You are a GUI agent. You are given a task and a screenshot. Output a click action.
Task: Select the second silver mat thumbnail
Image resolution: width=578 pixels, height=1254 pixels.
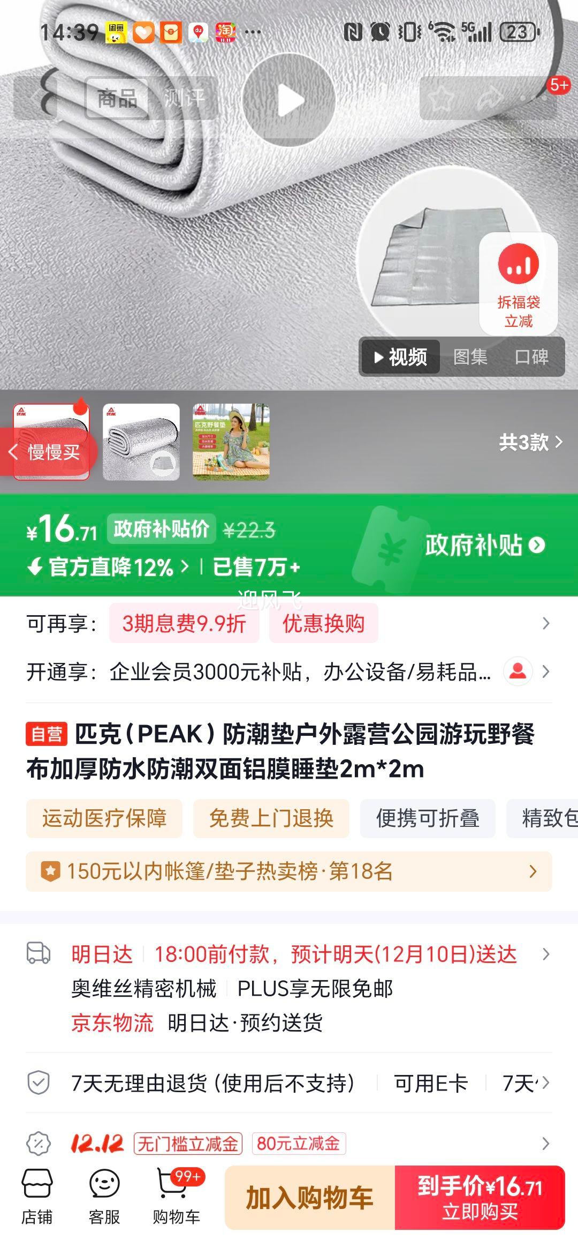(x=141, y=442)
